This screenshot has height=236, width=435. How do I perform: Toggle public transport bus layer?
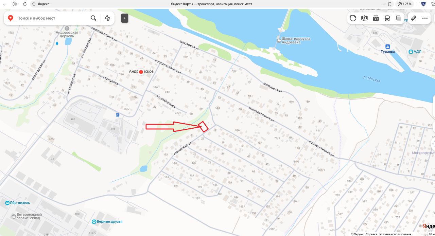[387, 18]
